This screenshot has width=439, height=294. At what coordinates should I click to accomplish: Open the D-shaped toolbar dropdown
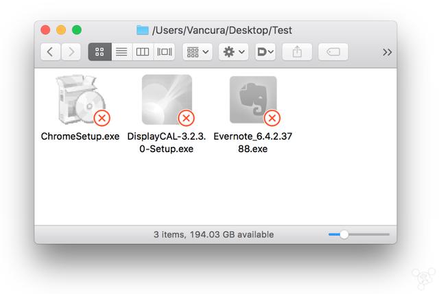265,52
